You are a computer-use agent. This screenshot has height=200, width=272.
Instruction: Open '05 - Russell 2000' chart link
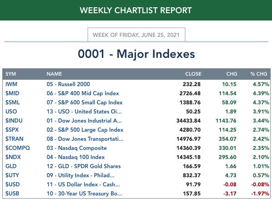(68, 84)
